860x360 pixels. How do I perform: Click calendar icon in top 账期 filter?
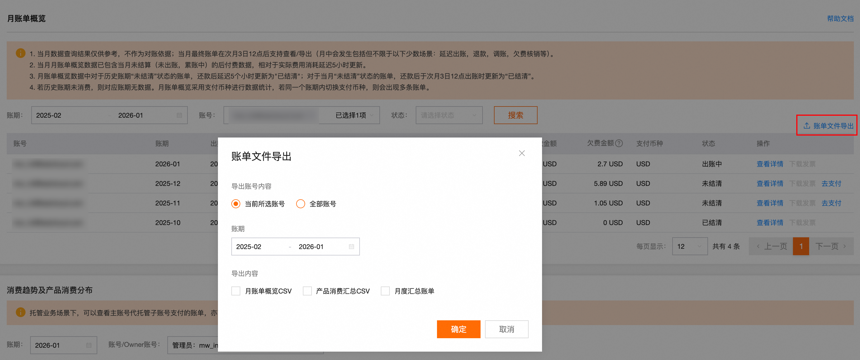pos(179,115)
